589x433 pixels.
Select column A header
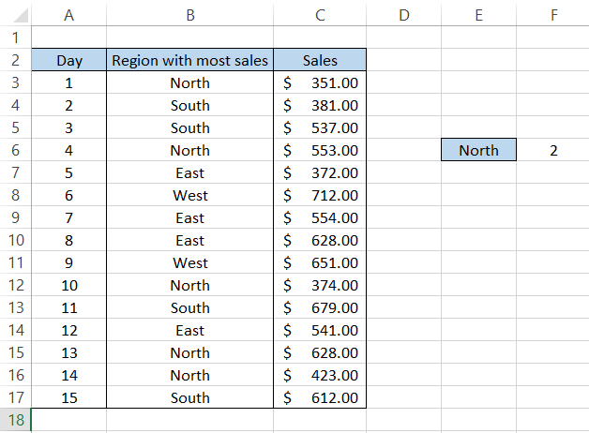coord(69,15)
